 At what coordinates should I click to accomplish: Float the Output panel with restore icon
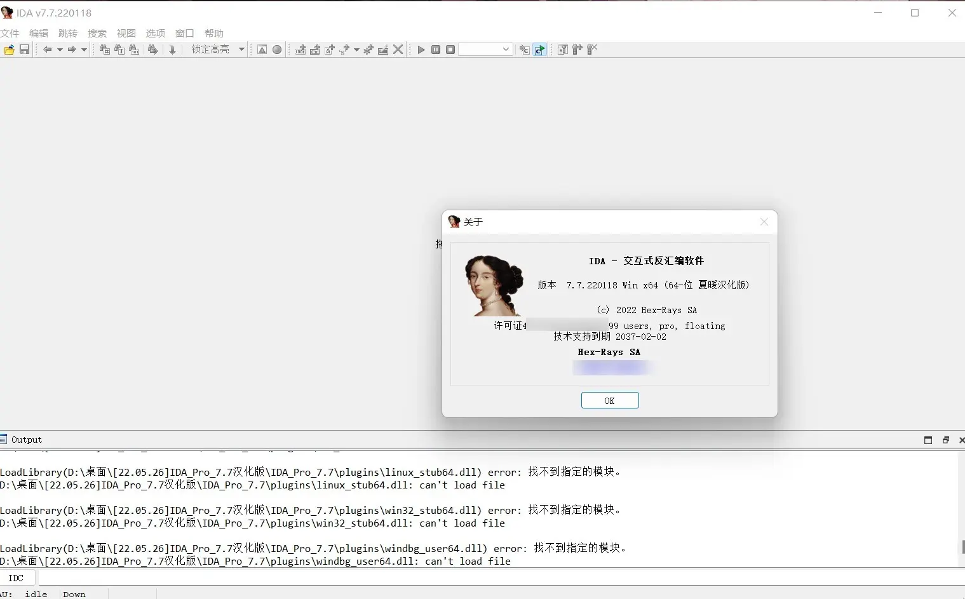[946, 440]
